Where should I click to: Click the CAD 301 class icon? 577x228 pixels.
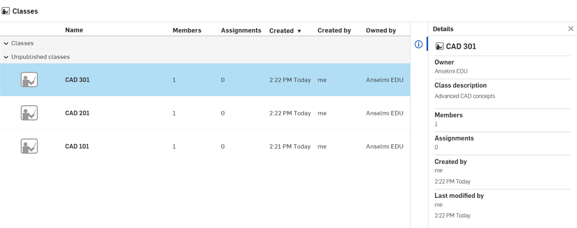pyautogui.click(x=29, y=80)
